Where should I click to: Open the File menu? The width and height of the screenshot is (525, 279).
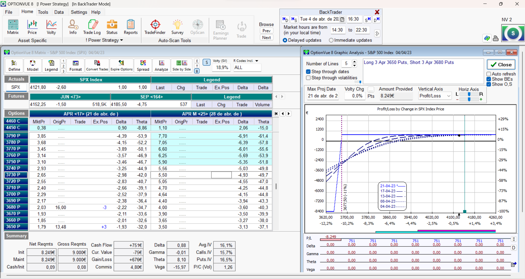coord(9,12)
